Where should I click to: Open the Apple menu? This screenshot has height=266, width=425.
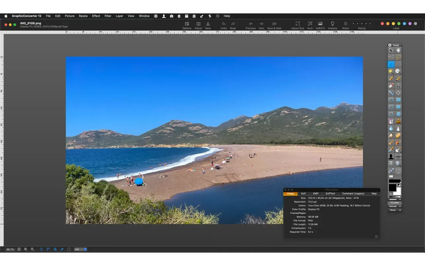pos(6,16)
